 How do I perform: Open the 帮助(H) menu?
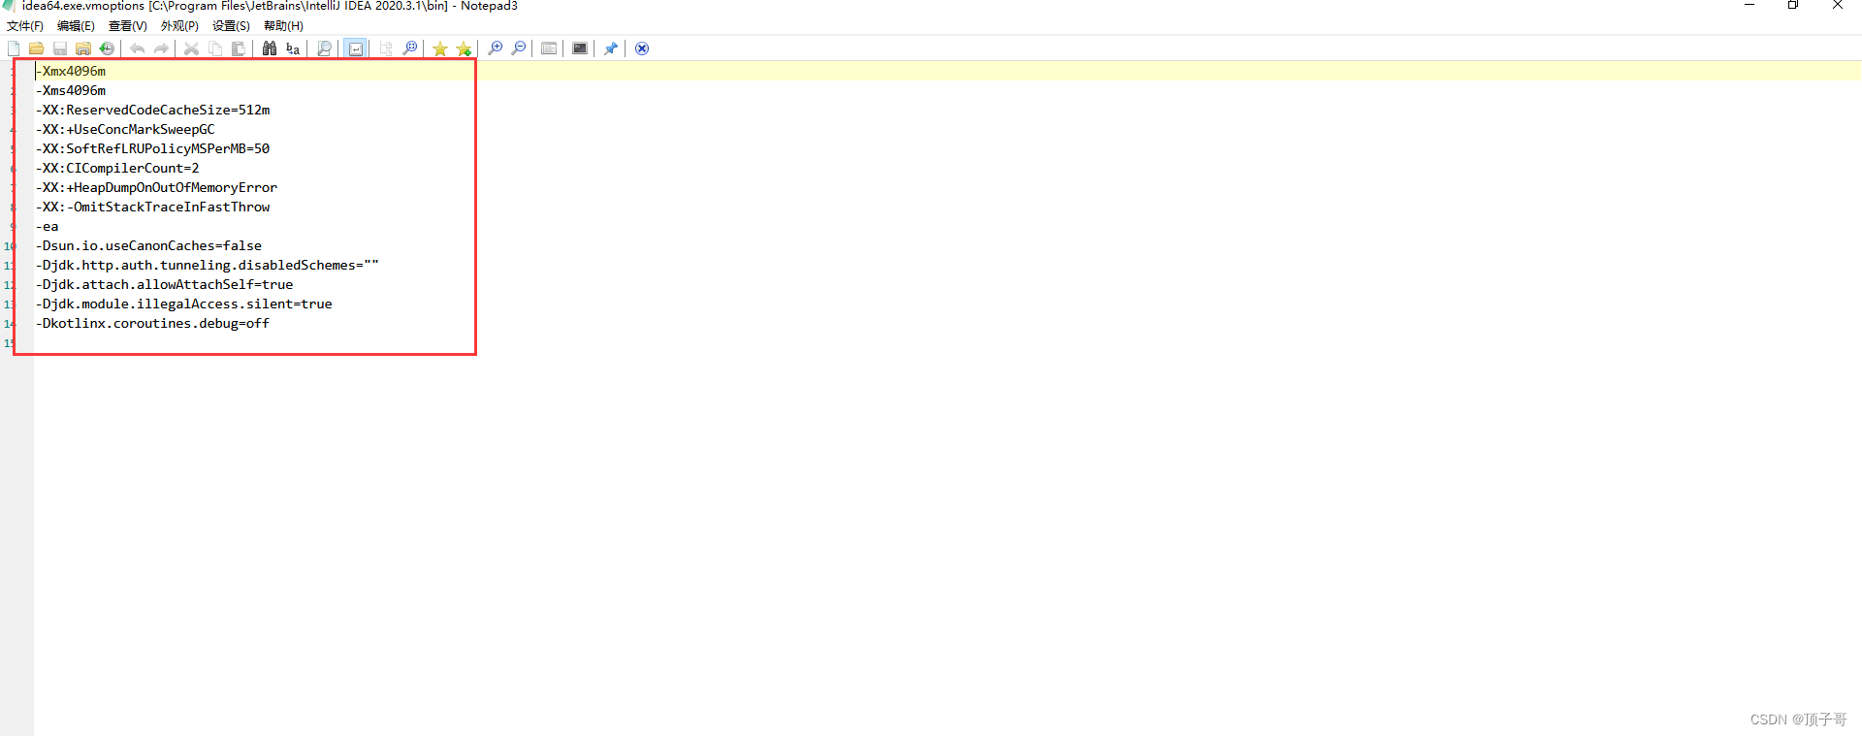283,26
